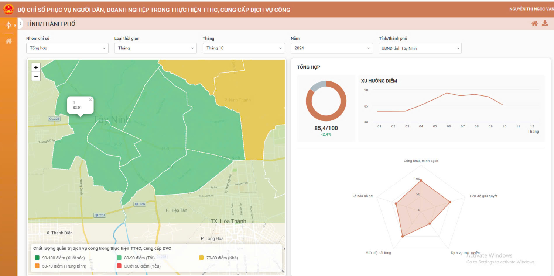Click the national emblem logo
This screenshot has height=276, width=554.
pos(8,9)
